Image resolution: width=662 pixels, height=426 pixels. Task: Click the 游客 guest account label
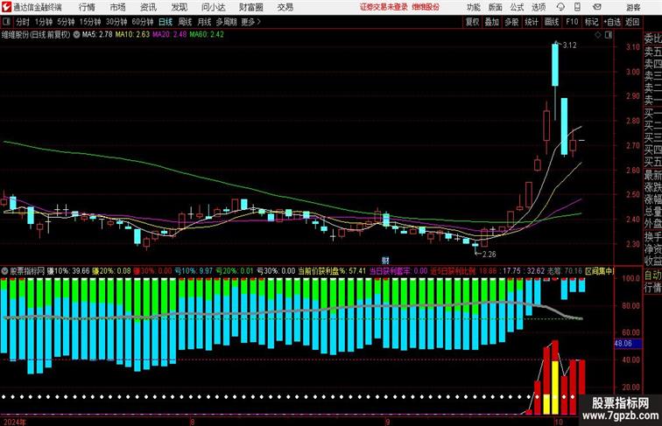[x=633, y=7]
